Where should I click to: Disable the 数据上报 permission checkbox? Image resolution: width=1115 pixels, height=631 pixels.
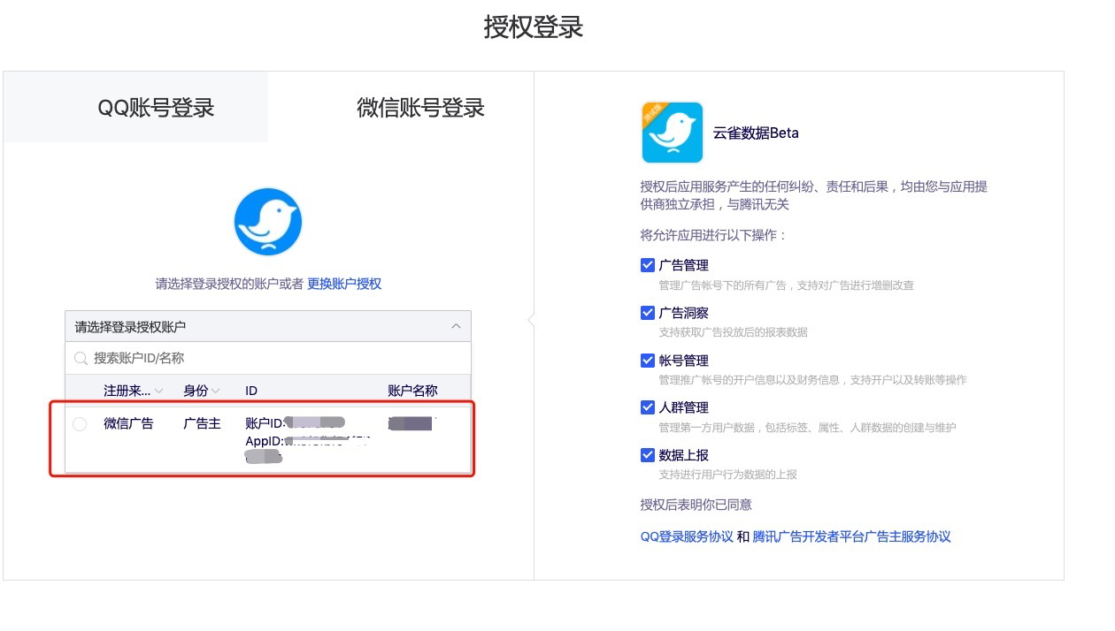click(x=648, y=455)
